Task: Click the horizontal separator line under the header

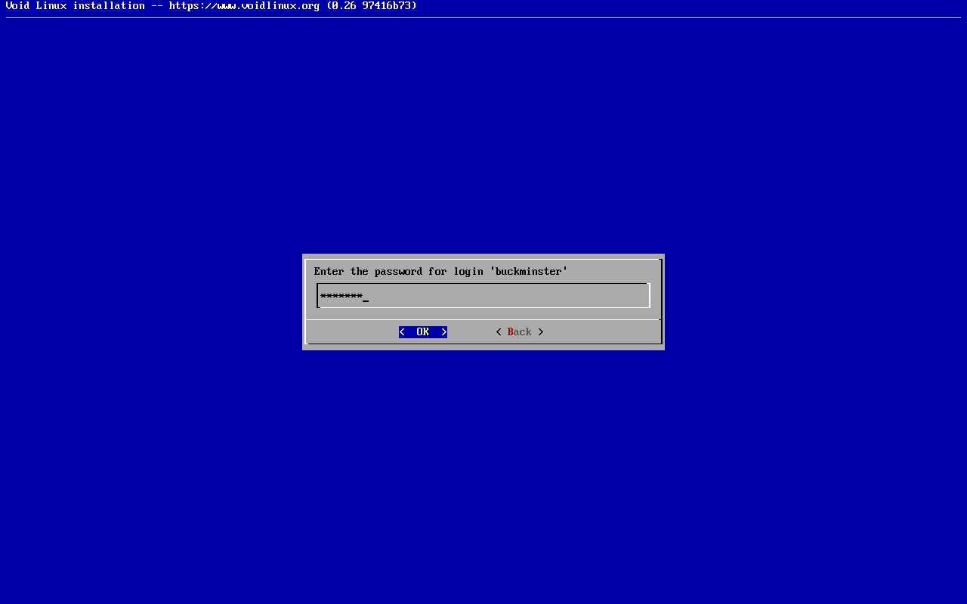Action: [x=483, y=17]
